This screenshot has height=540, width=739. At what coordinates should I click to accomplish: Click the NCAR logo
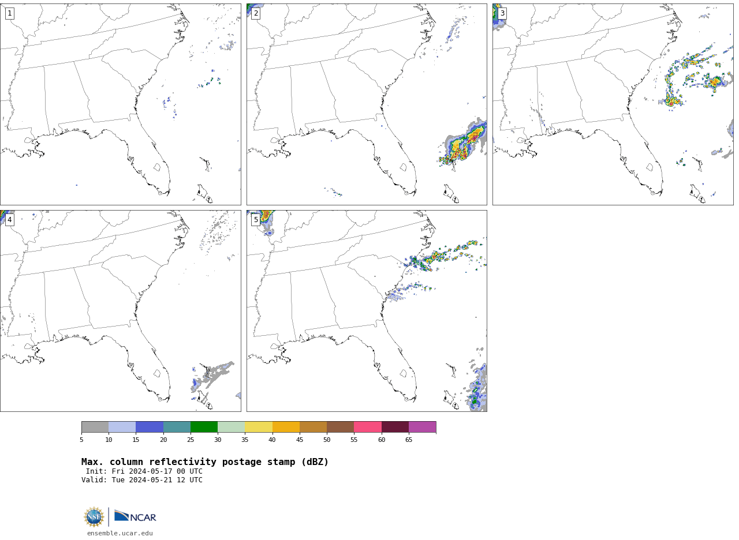135,516
